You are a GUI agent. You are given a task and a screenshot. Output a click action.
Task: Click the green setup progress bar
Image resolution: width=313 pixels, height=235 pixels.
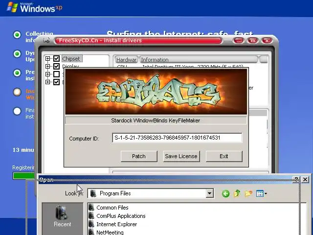pyautogui.click(x=24, y=176)
